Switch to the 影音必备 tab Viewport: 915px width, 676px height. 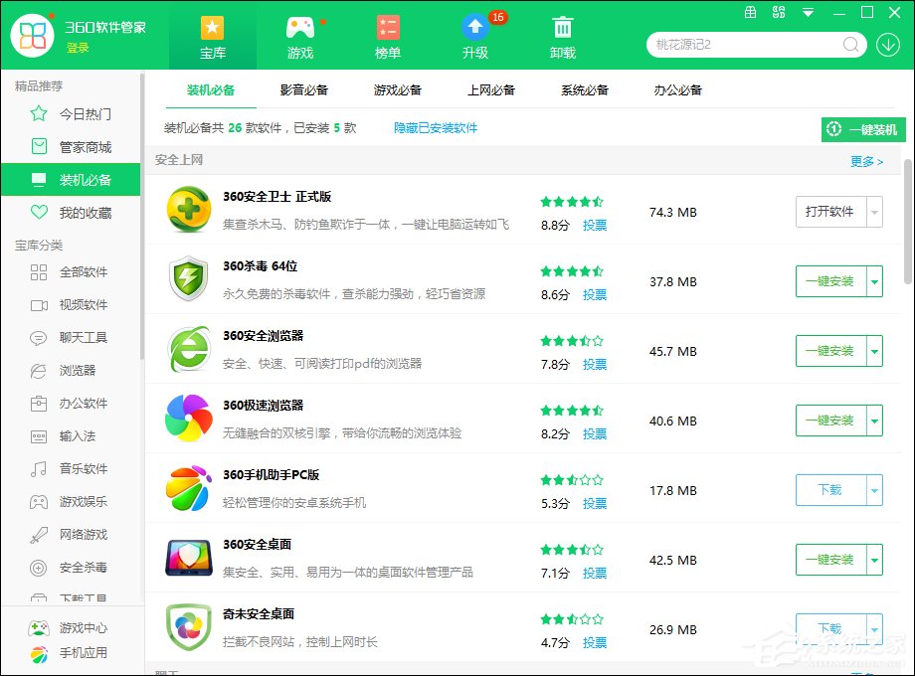(304, 88)
